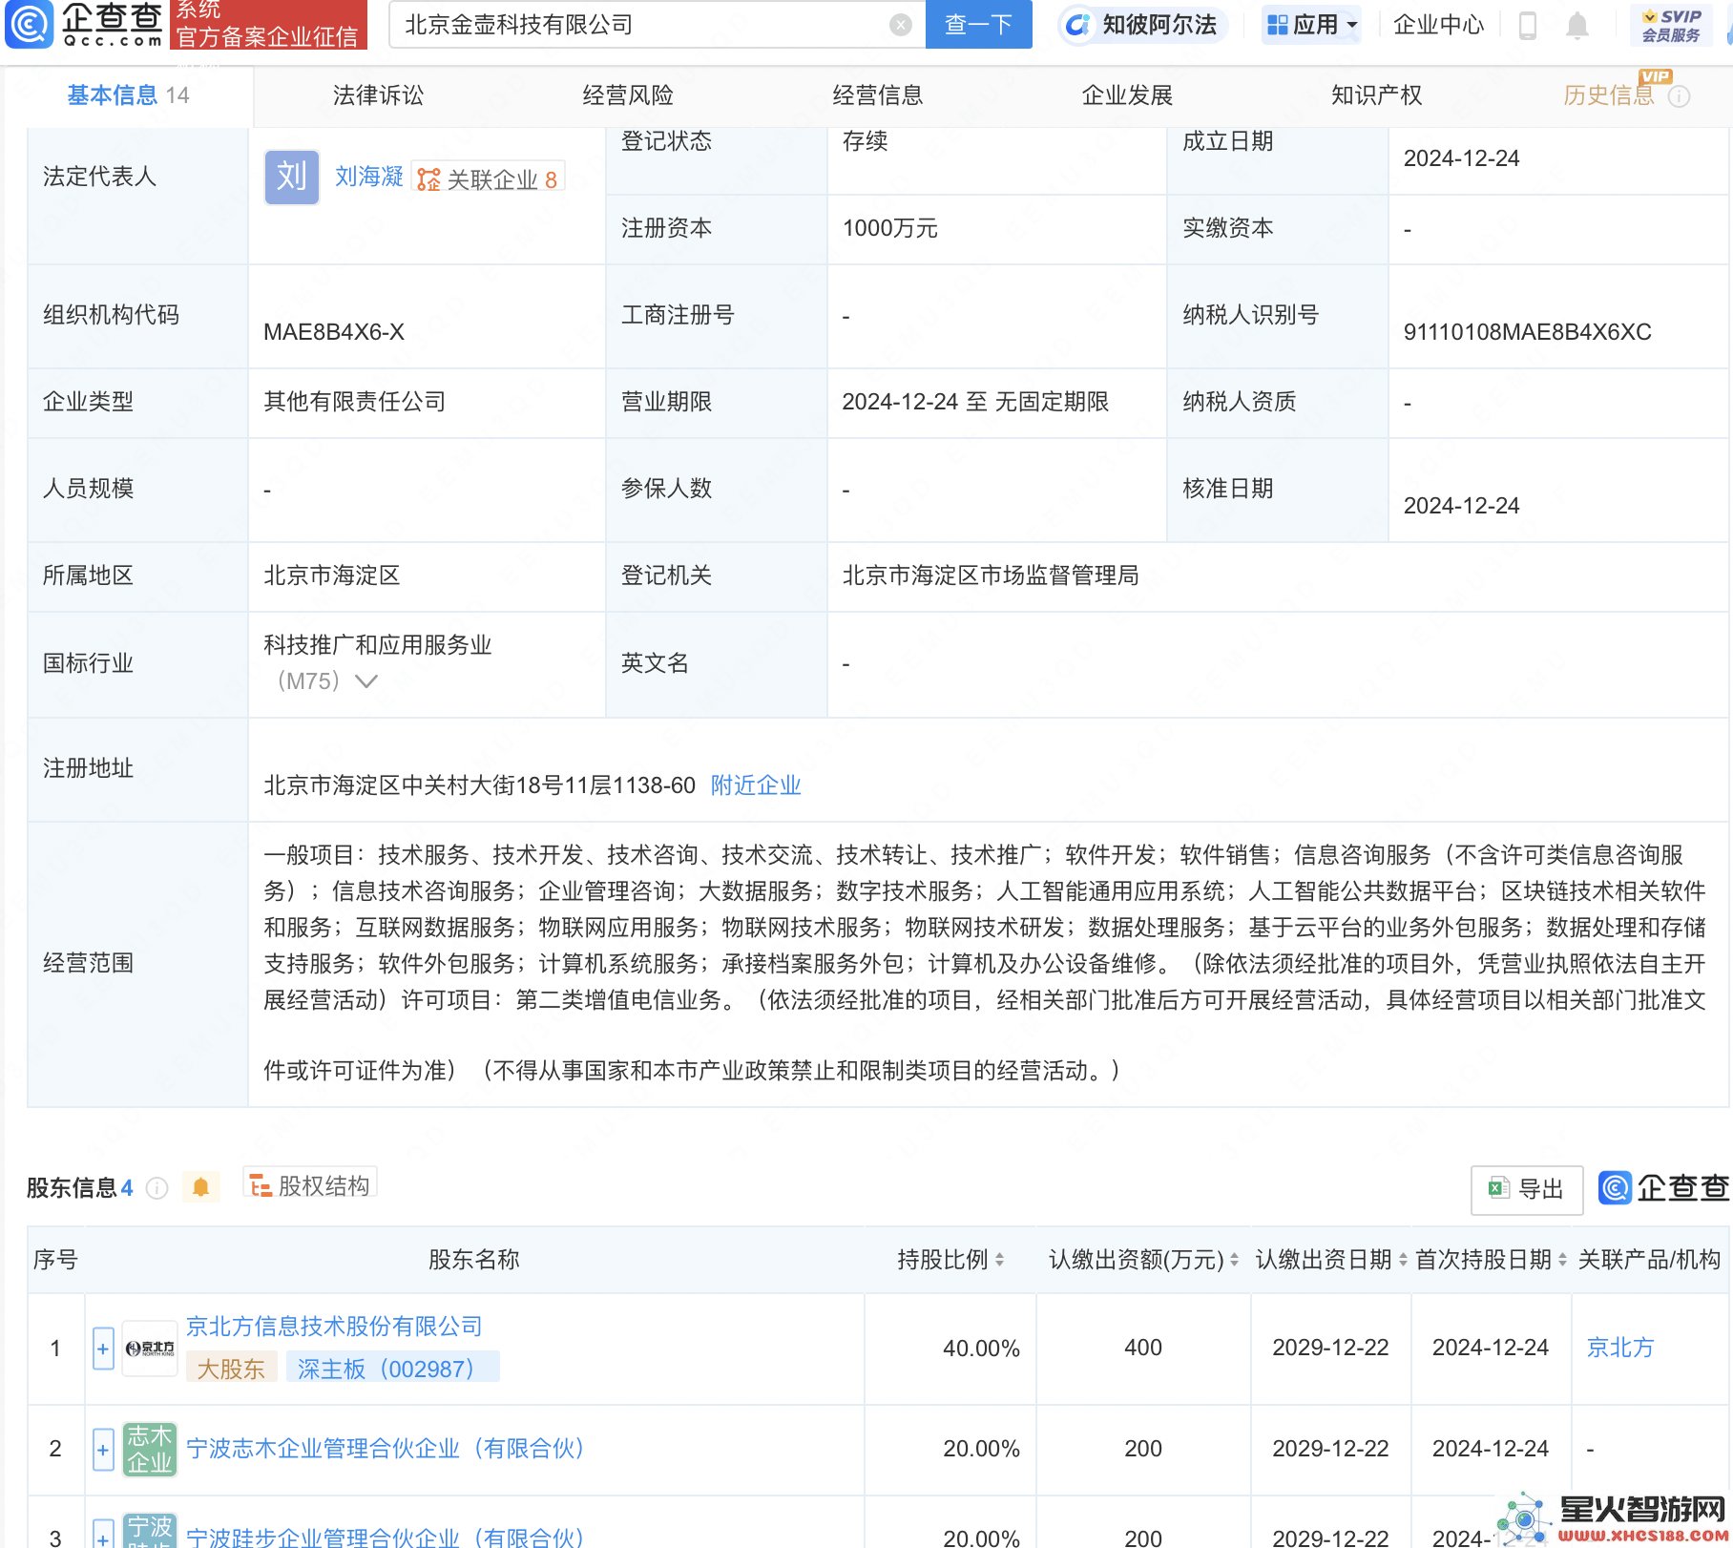Click 志木企业 shareholder logo

[150, 1449]
